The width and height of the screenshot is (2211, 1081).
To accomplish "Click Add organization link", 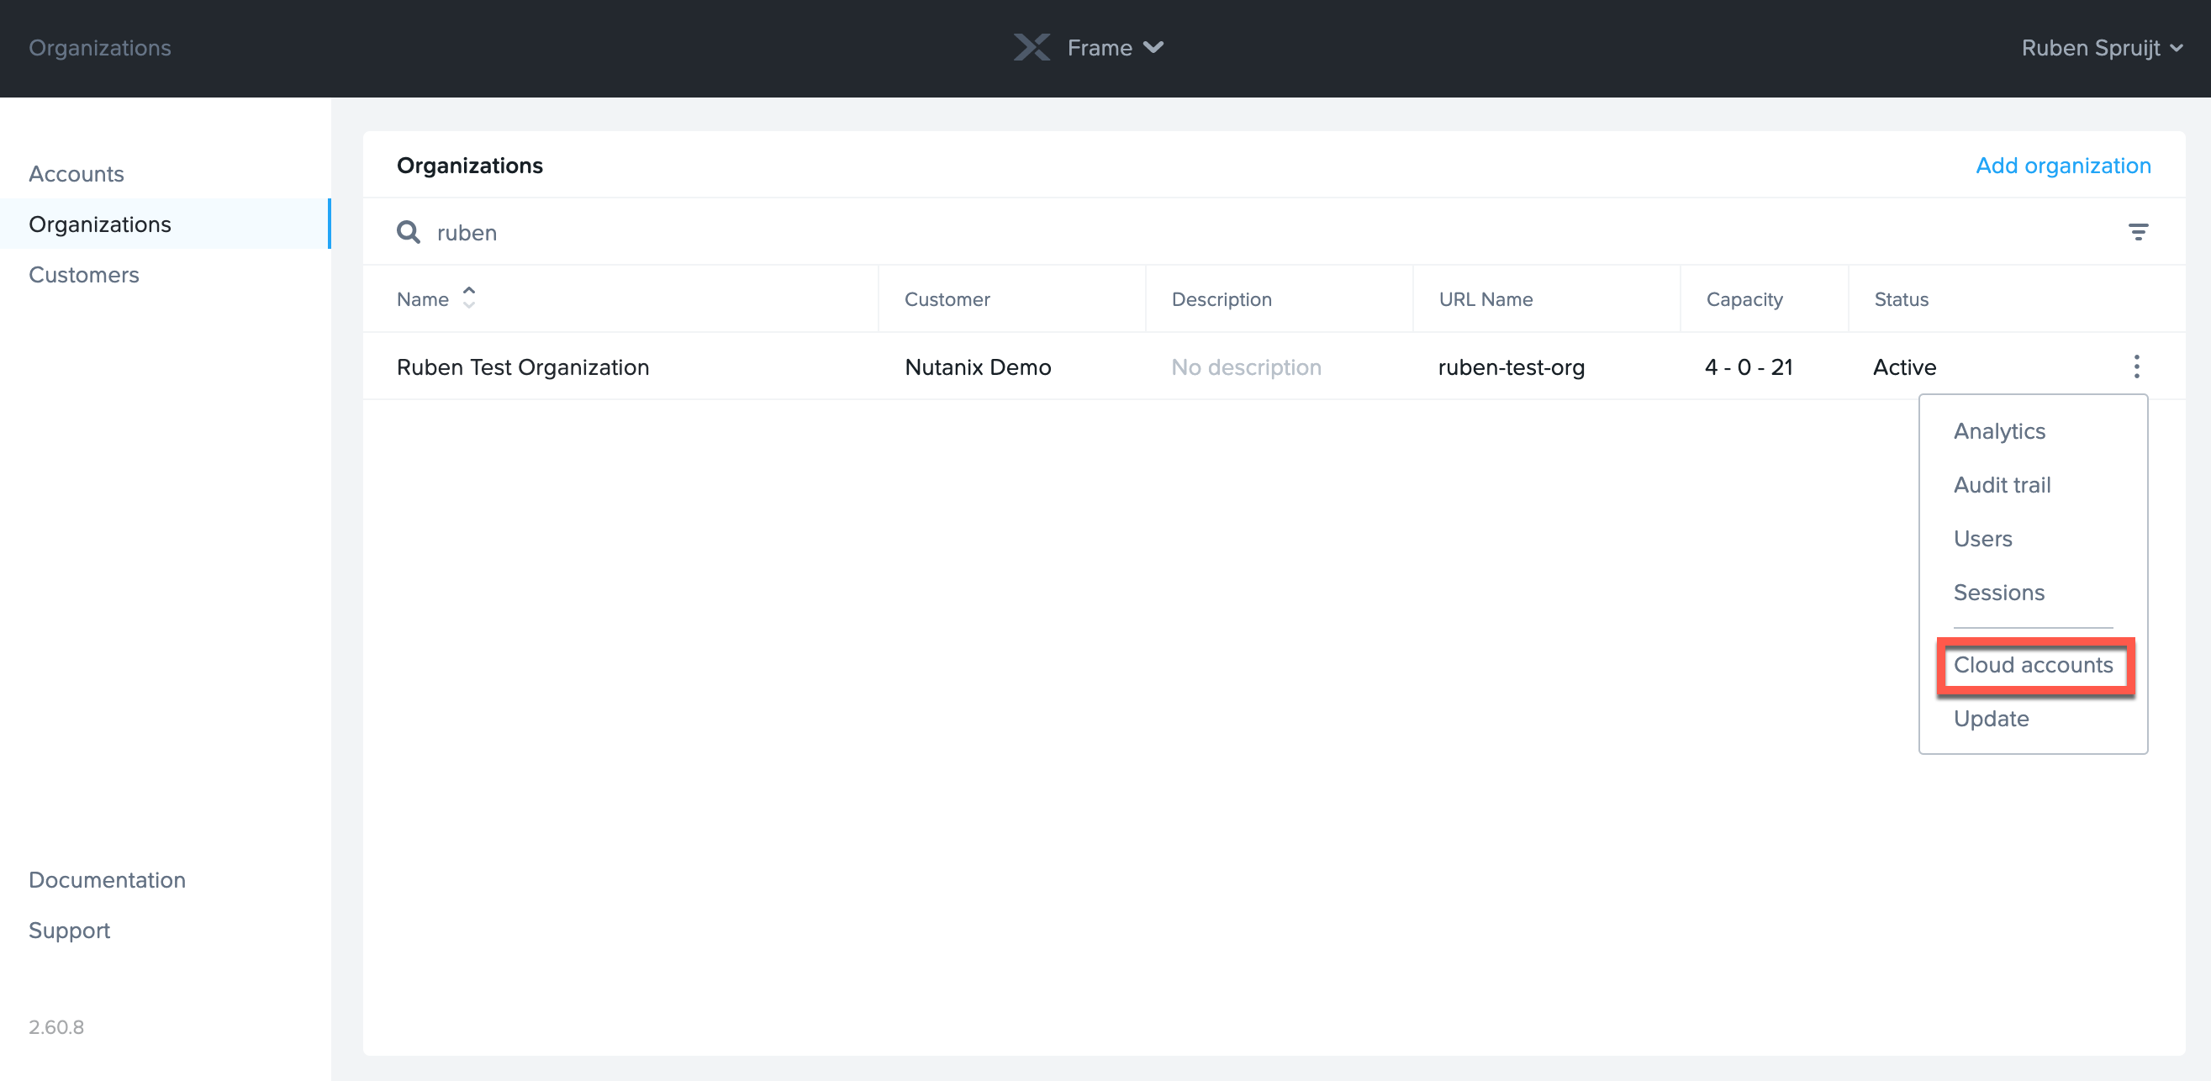I will [x=2062, y=165].
